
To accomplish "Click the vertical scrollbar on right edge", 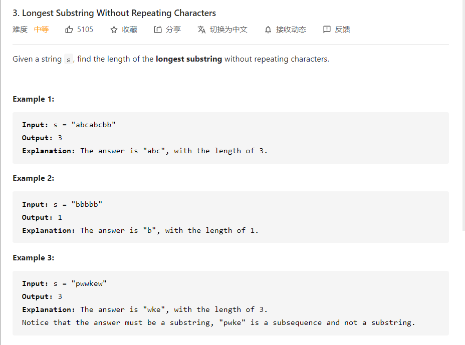I will click(x=463, y=115).
